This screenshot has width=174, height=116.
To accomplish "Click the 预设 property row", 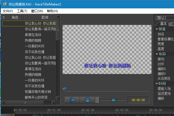I will click(164, 34).
